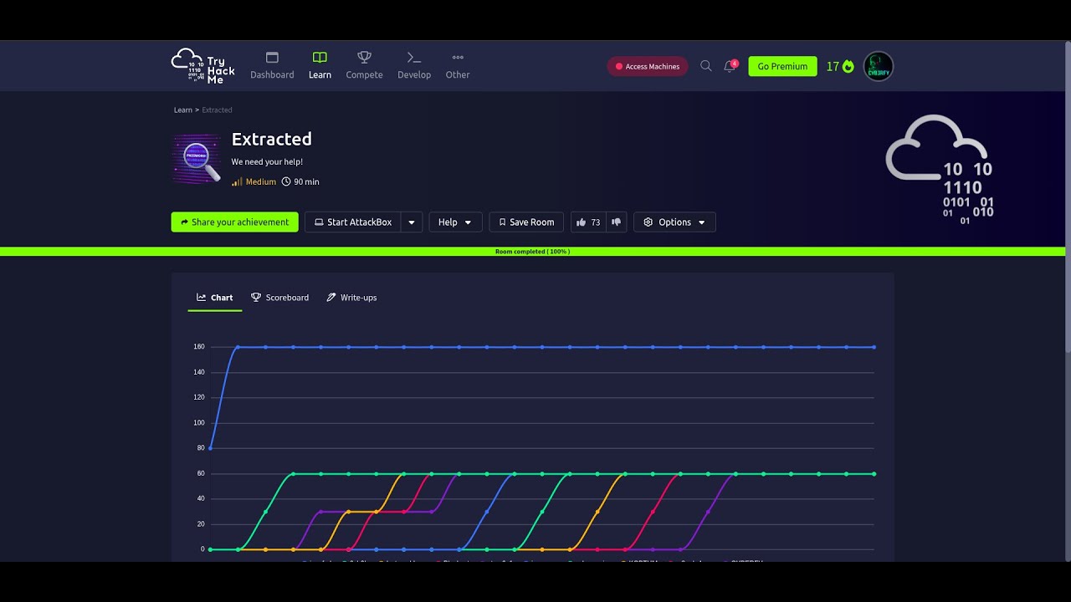Screen dimensions: 1071x602
Task: Select the Chart tab
Action: click(x=215, y=298)
